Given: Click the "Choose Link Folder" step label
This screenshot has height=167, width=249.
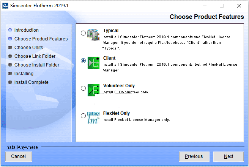Looking at the screenshot, I should click(x=35, y=56).
